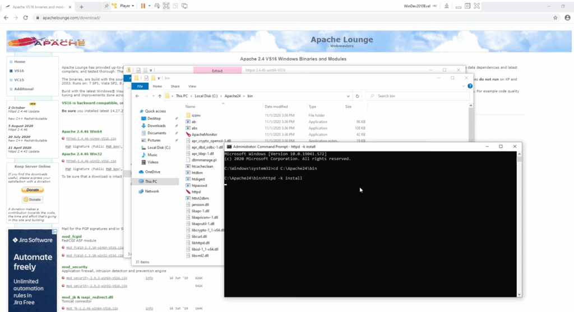Expand the address bar history dropdown

pyautogui.click(x=349, y=96)
